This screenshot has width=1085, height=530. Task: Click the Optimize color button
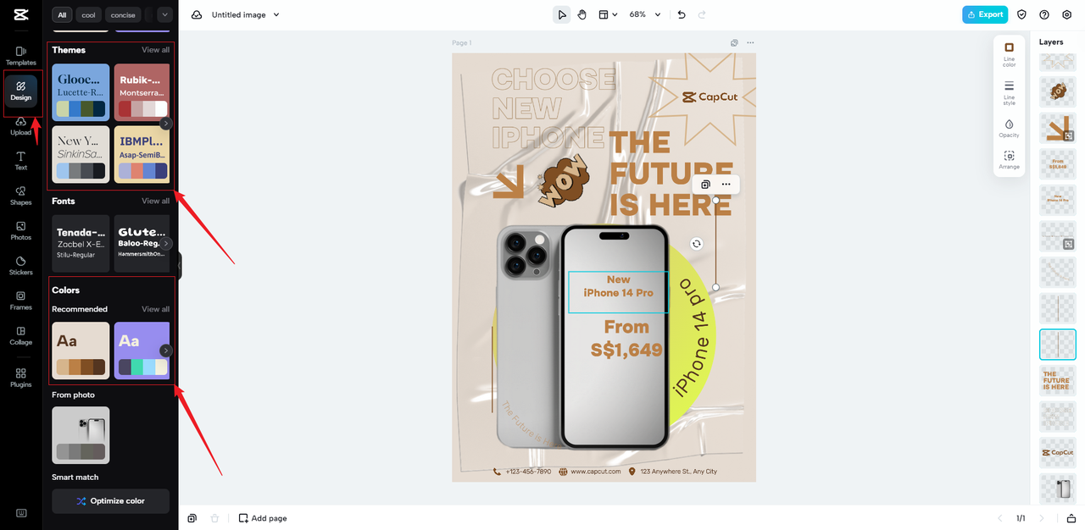tap(110, 501)
